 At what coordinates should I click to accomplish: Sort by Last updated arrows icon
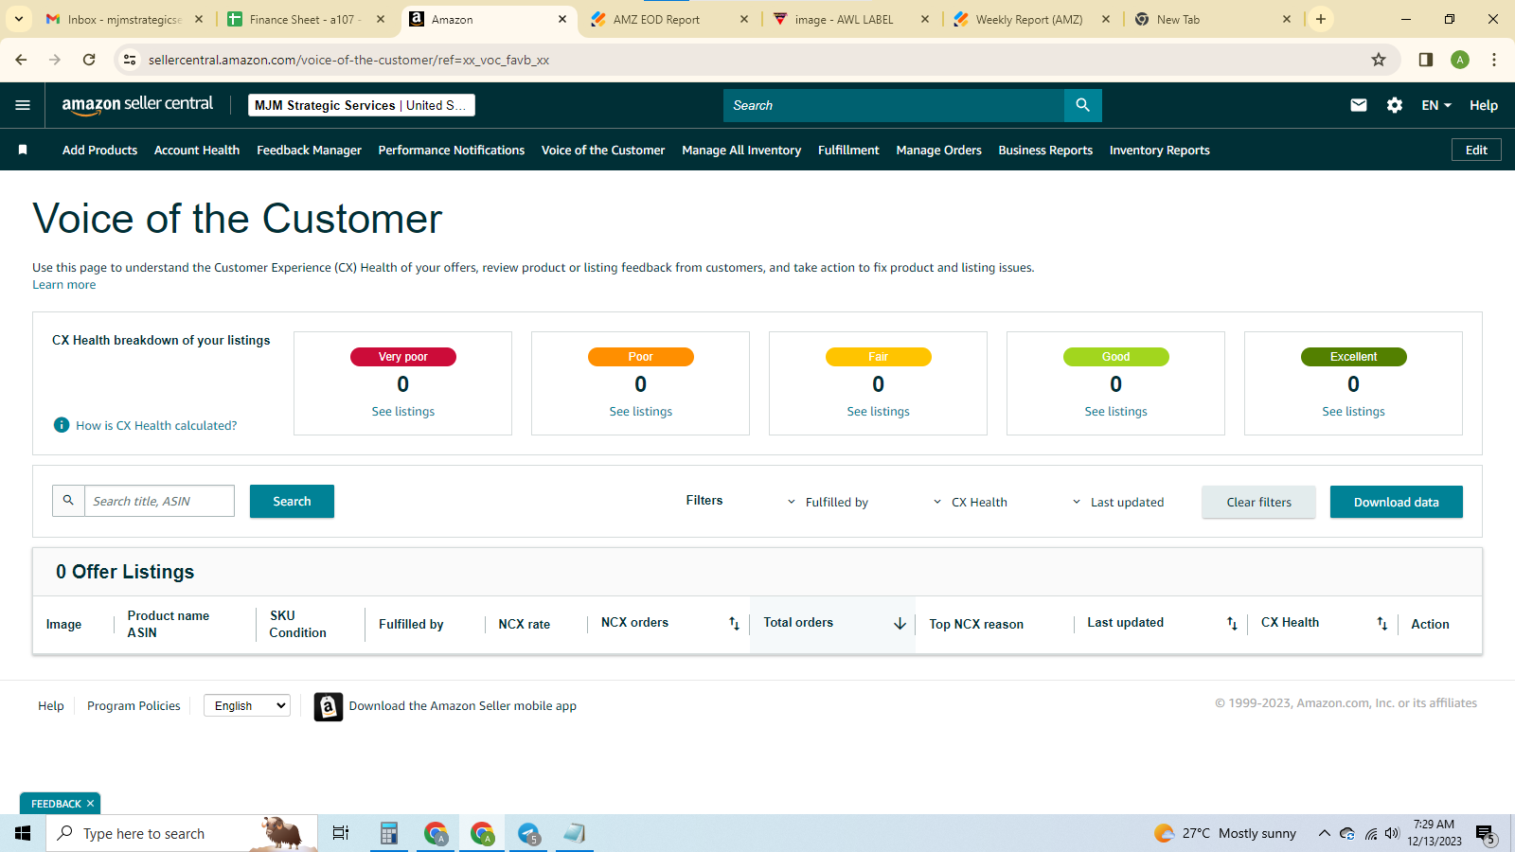tap(1232, 623)
